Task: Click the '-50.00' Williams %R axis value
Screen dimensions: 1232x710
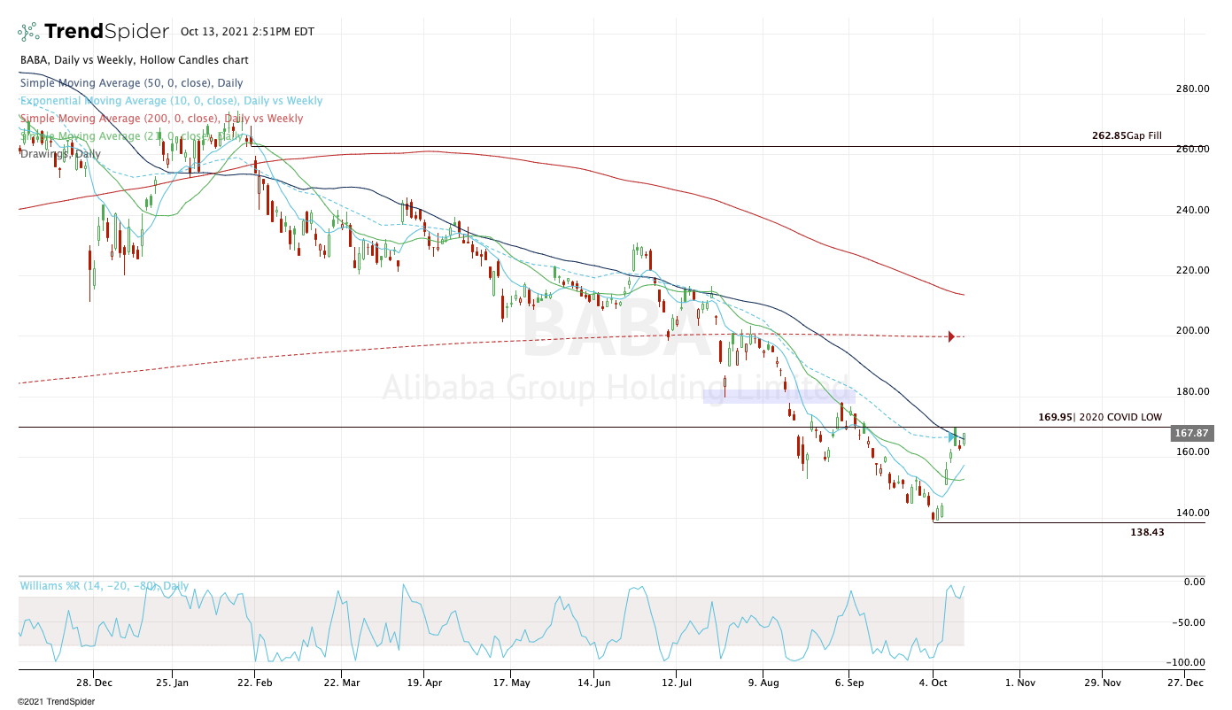Action: (1189, 622)
